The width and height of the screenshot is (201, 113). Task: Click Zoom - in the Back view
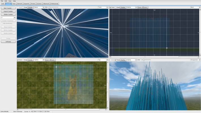pyautogui.click(x=146, y=7)
